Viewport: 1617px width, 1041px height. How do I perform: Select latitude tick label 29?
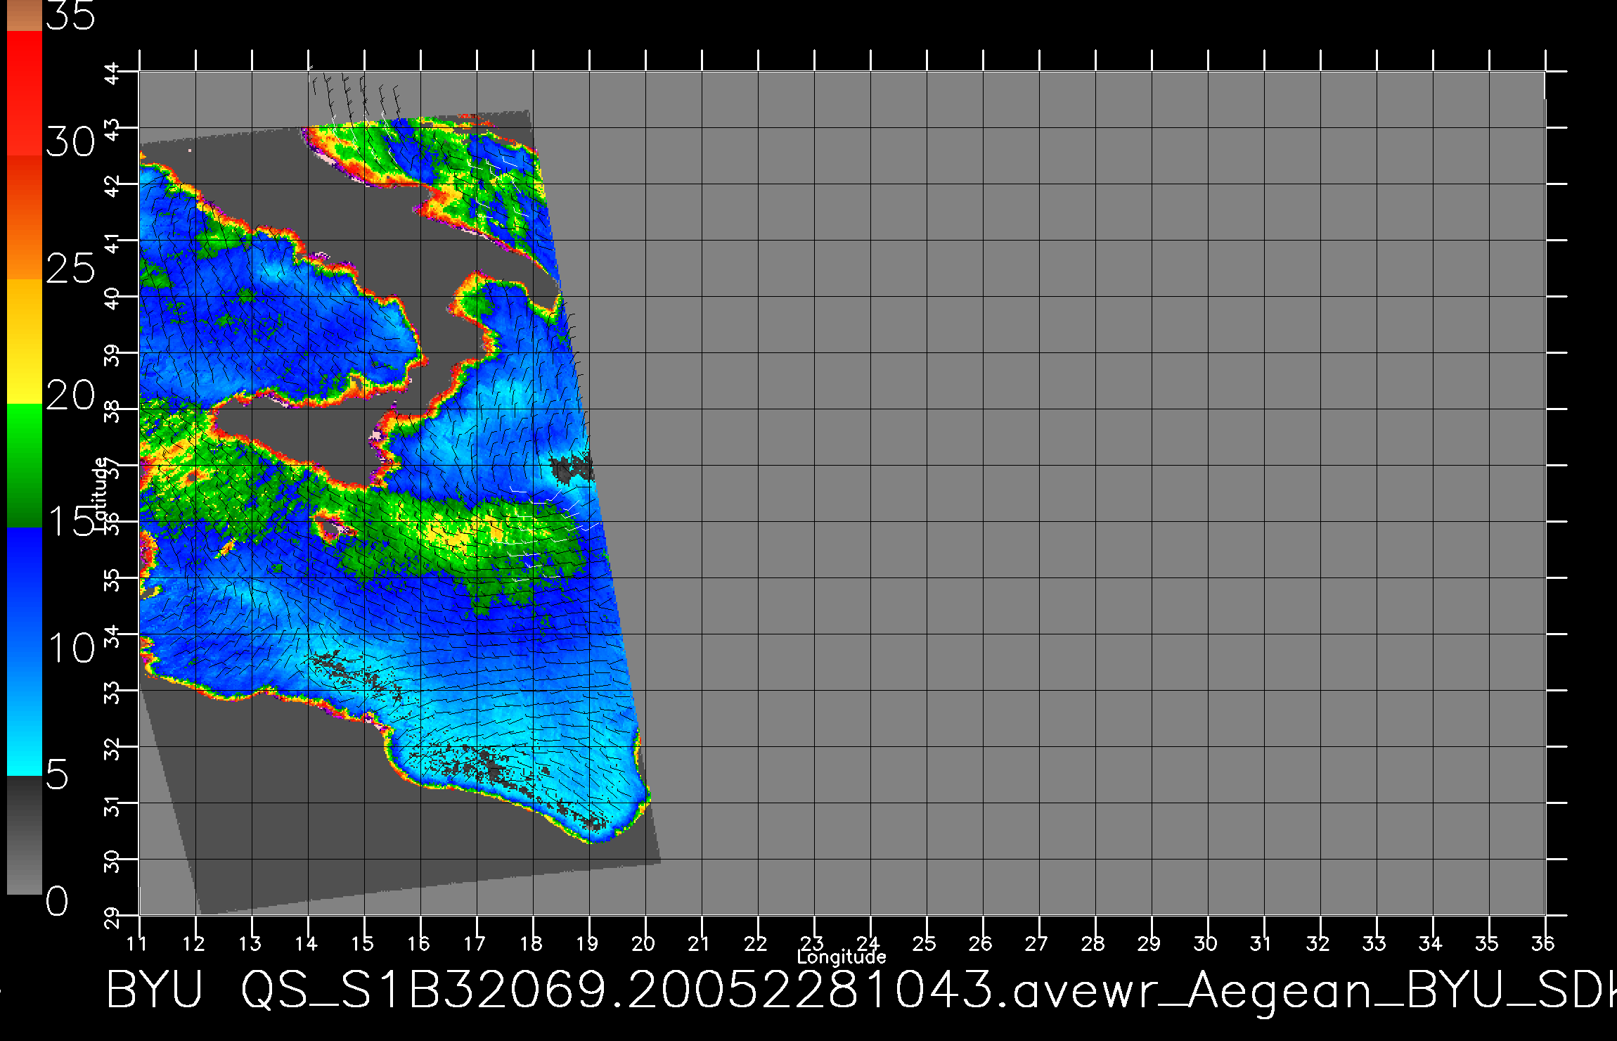[112, 917]
